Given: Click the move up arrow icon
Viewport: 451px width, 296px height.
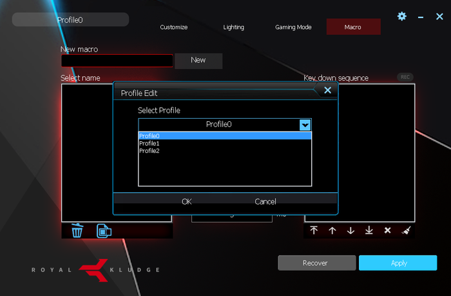Looking at the screenshot, I should (x=332, y=230).
